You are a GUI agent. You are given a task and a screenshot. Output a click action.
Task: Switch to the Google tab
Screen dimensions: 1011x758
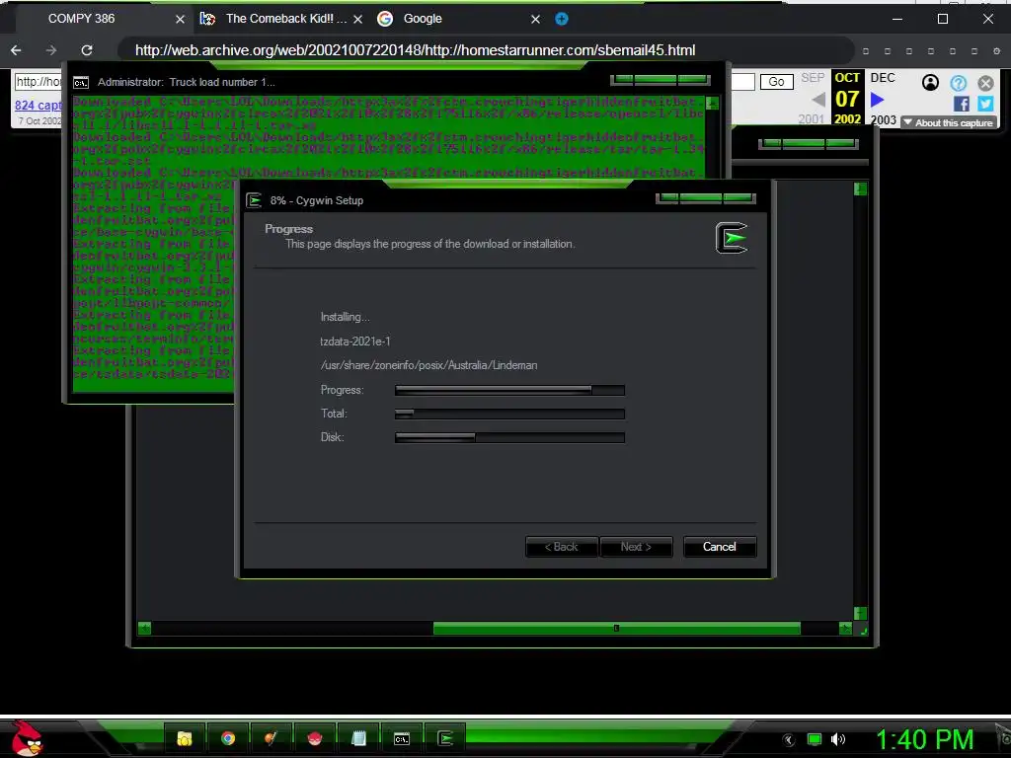(x=423, y=19)
